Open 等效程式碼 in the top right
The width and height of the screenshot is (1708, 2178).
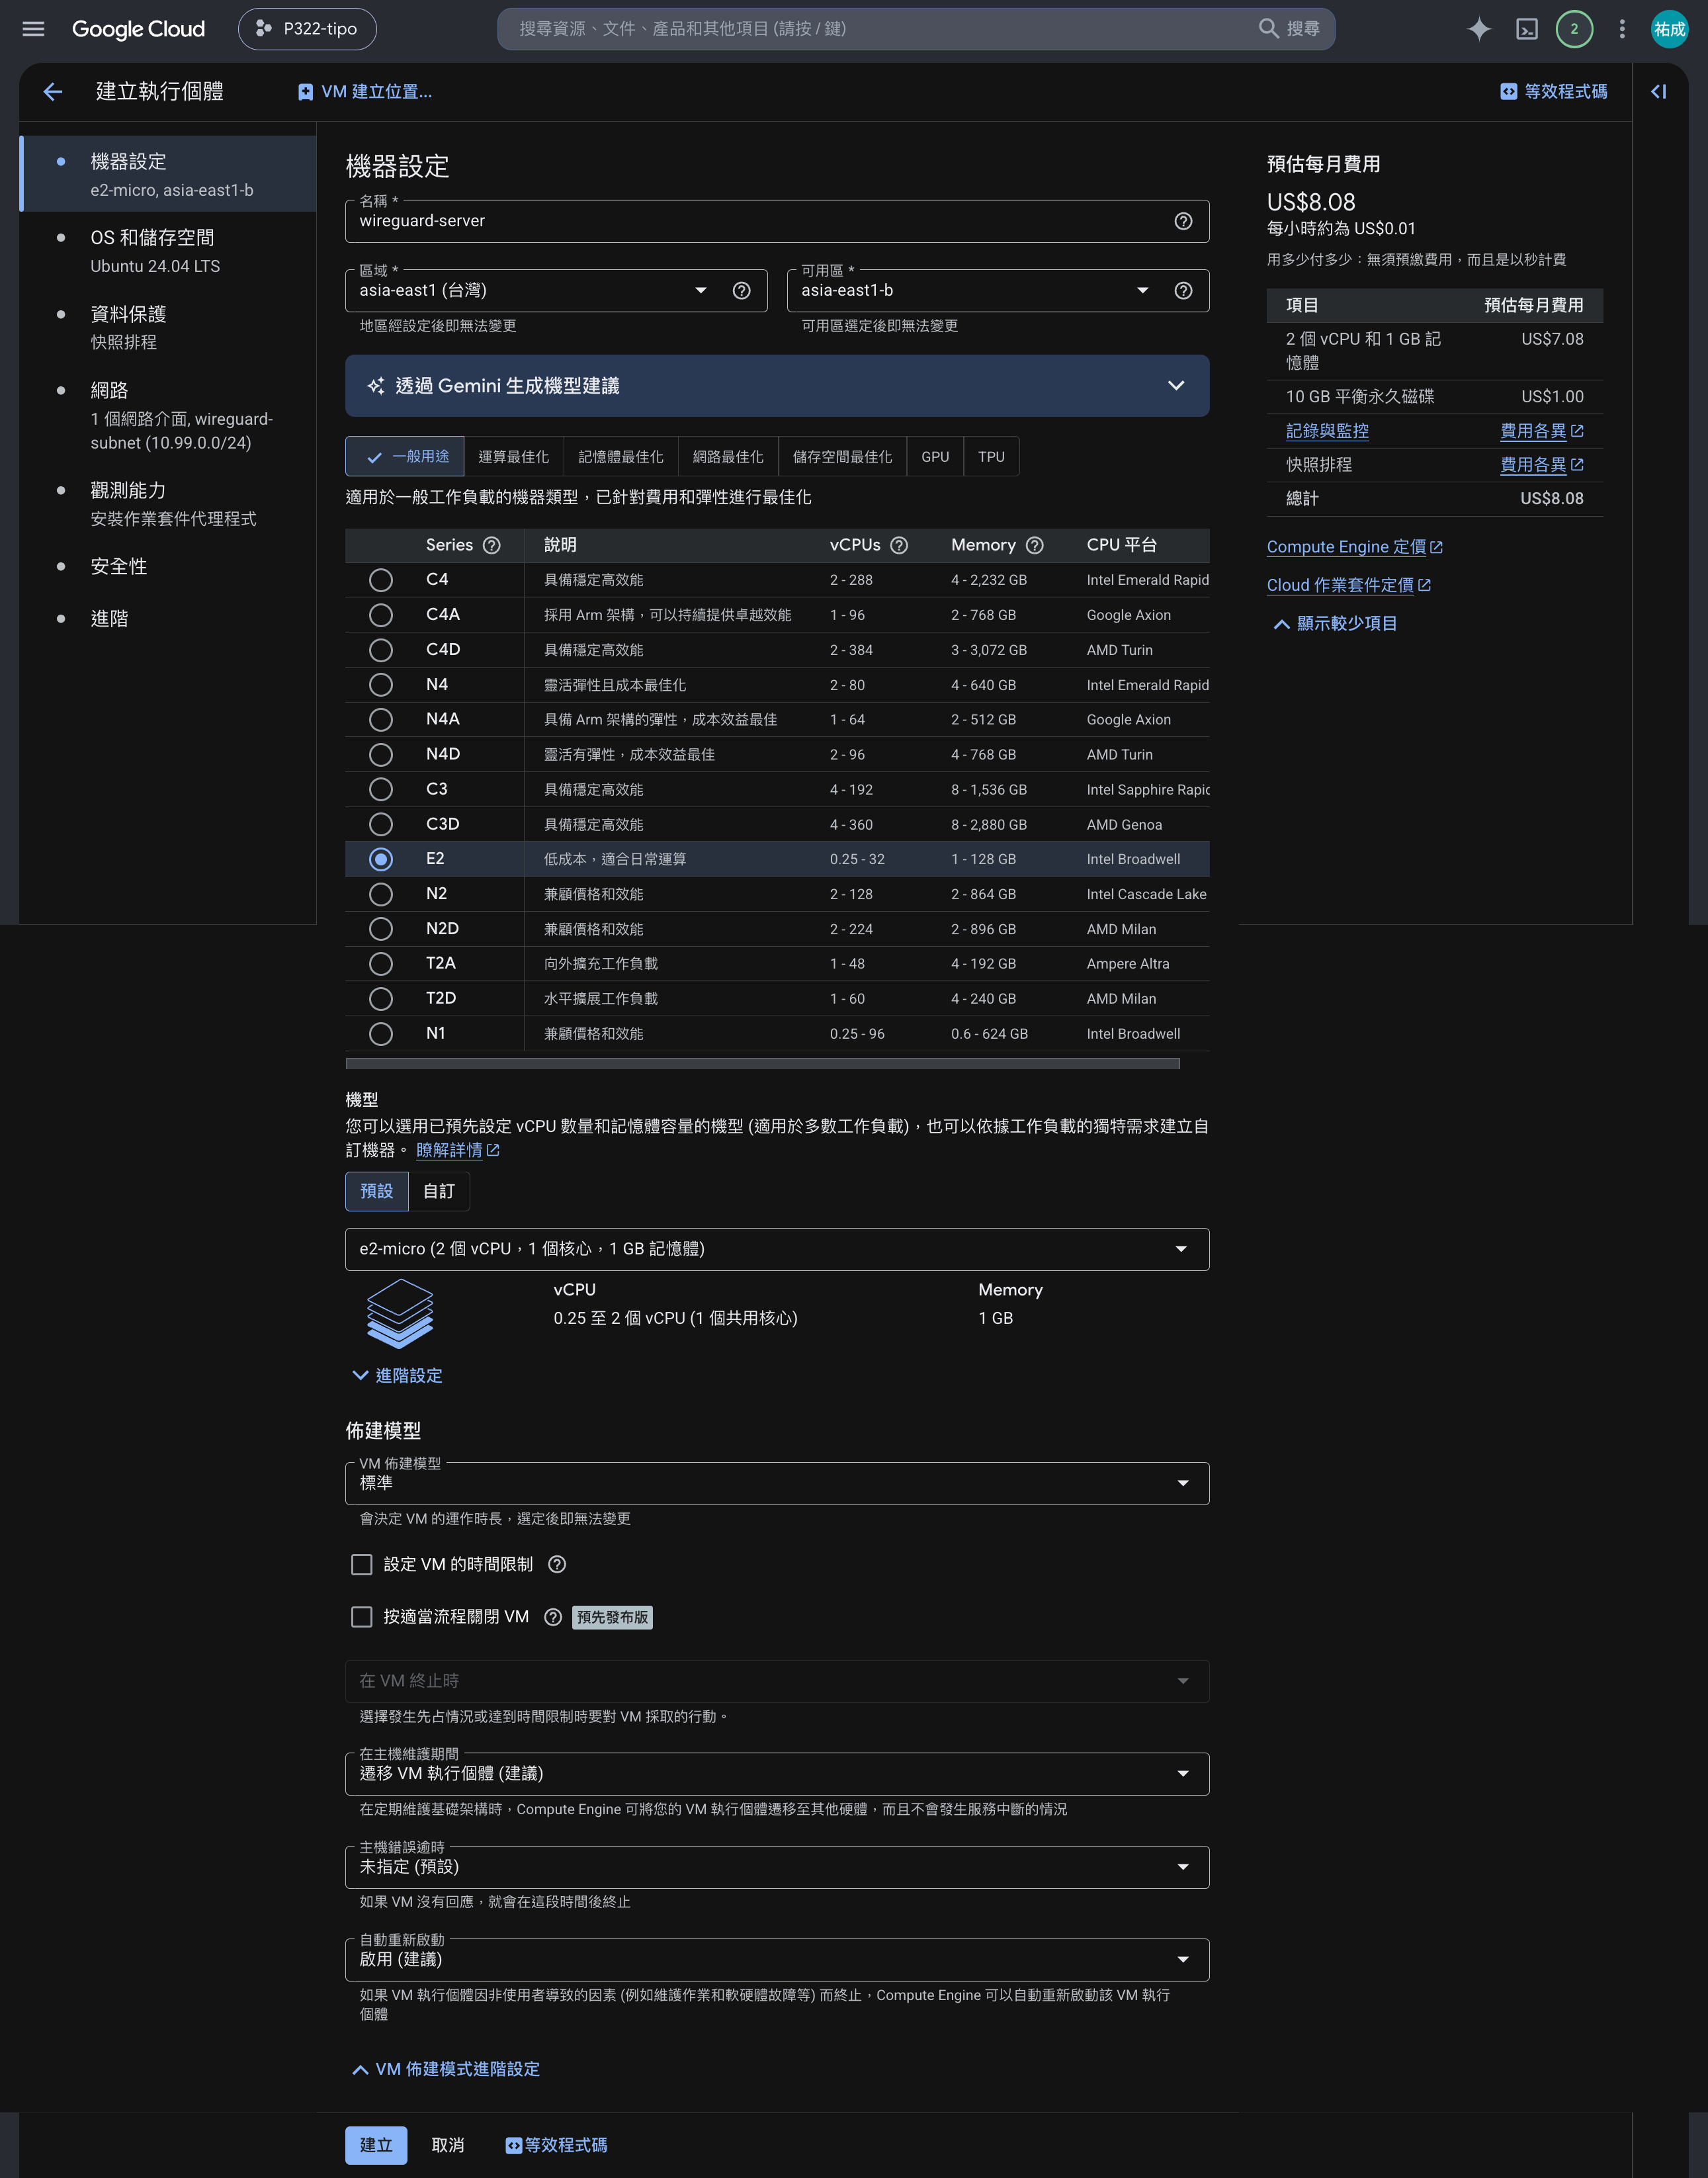1553,92
